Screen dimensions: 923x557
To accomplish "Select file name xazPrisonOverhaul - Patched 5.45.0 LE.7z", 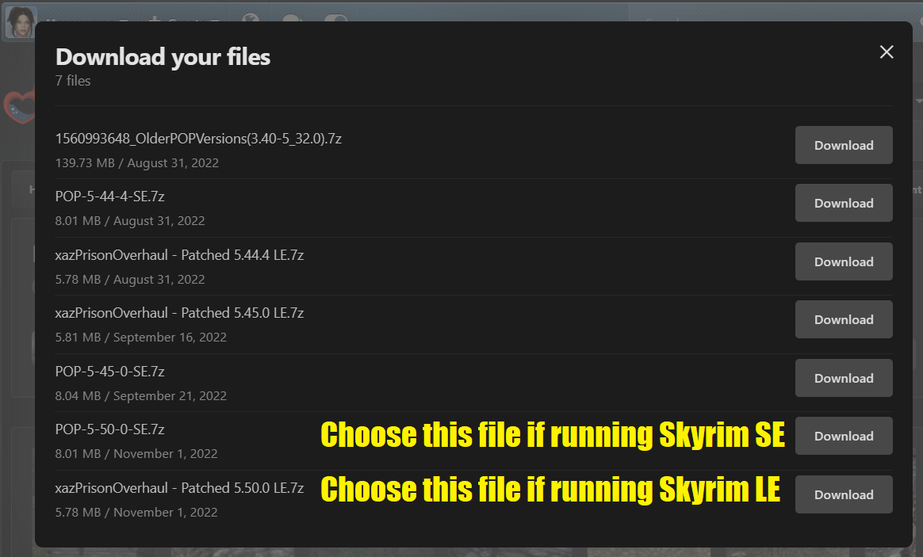I will click(x=179, y=313).
